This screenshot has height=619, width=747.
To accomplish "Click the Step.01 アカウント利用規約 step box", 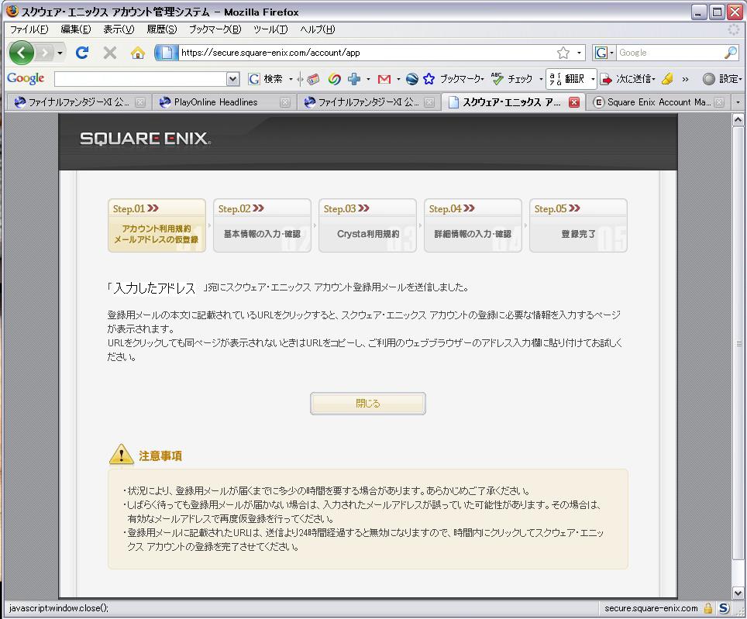I will click(x=157, y=225).
